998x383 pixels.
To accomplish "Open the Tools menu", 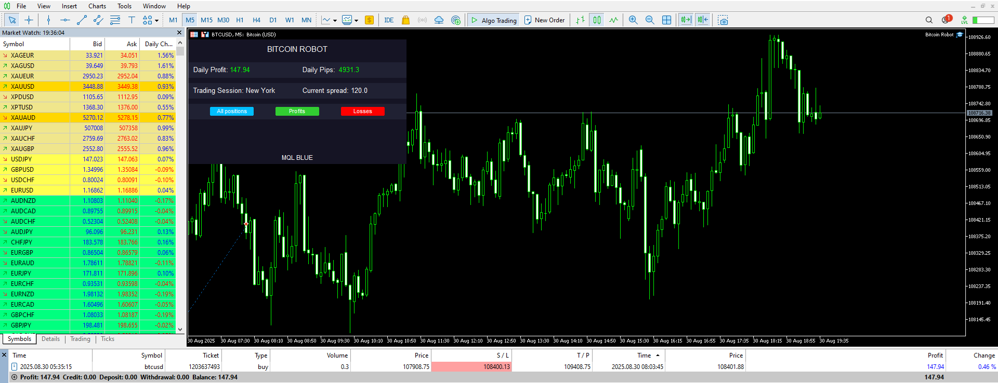I will click(124, 6).
